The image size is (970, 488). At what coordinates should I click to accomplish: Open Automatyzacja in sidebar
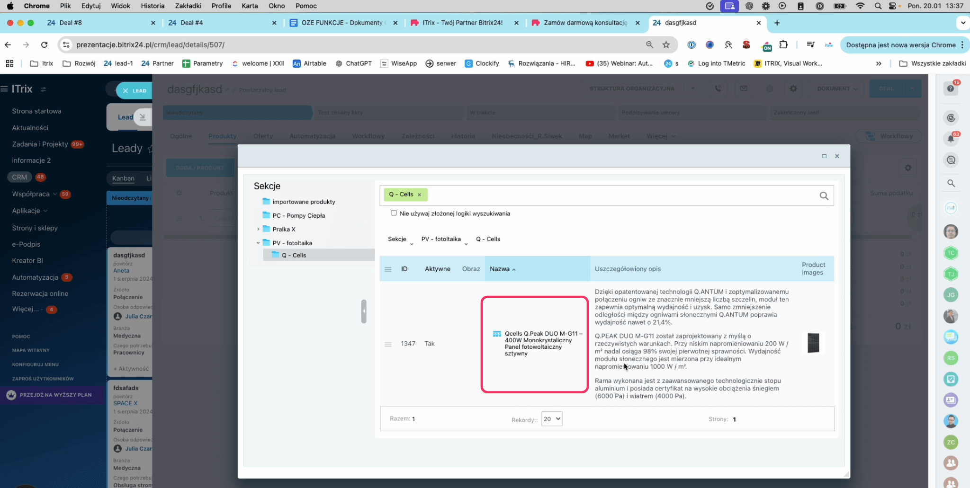point(35,277)
